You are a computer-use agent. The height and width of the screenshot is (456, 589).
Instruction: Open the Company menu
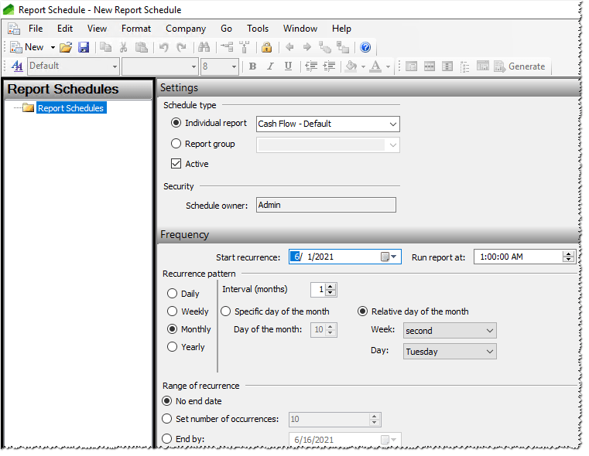tap(186, 29)
